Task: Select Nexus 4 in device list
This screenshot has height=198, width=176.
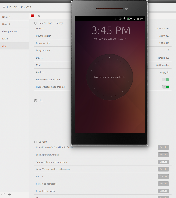Action: point(14,24)
